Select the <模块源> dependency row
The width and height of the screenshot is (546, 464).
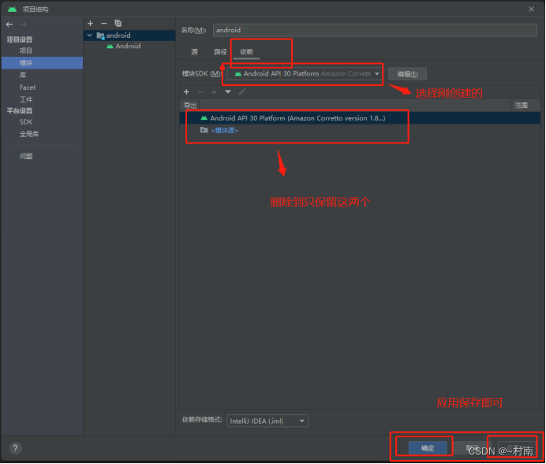[360, 130]
